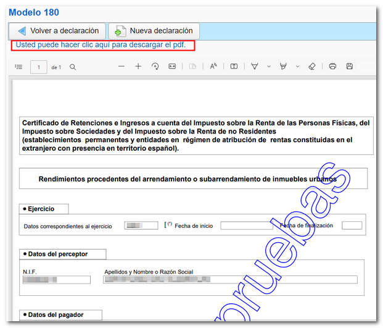Zoom out with the minus icon
The width and height of the screenshot is (383, 328).
(x=121, y=67)
